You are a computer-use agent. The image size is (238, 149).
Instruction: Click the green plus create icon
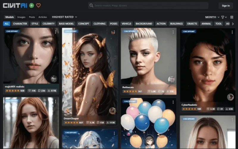coord(32,5)
